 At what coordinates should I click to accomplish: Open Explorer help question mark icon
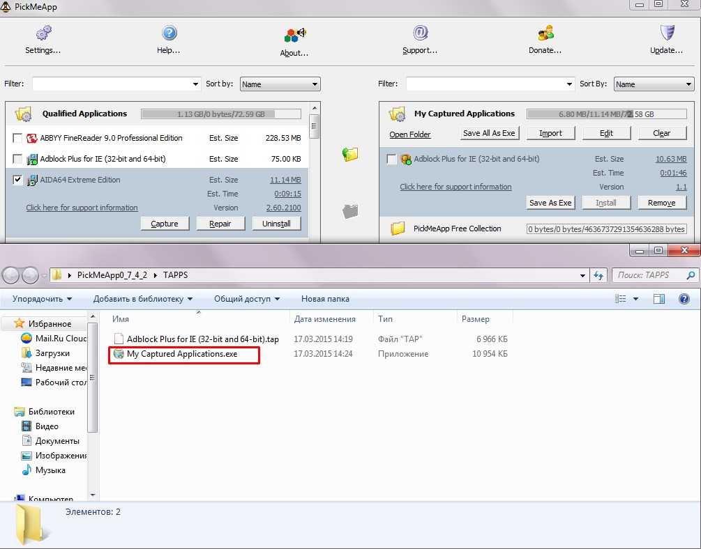click(x=684, y=299)
